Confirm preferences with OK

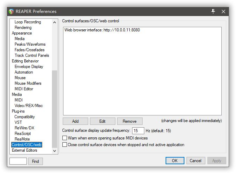point(175,161)
